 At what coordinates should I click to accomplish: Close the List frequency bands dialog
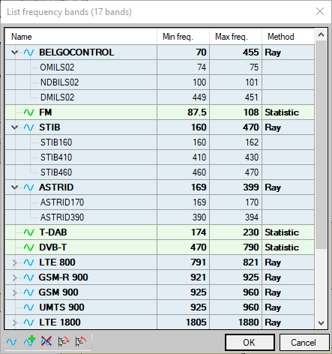tap(320, 11)
